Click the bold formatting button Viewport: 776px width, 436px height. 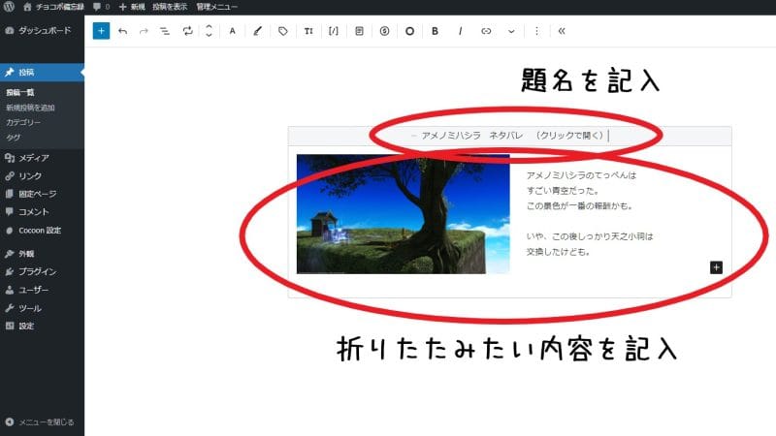click(x=435, y=31)
